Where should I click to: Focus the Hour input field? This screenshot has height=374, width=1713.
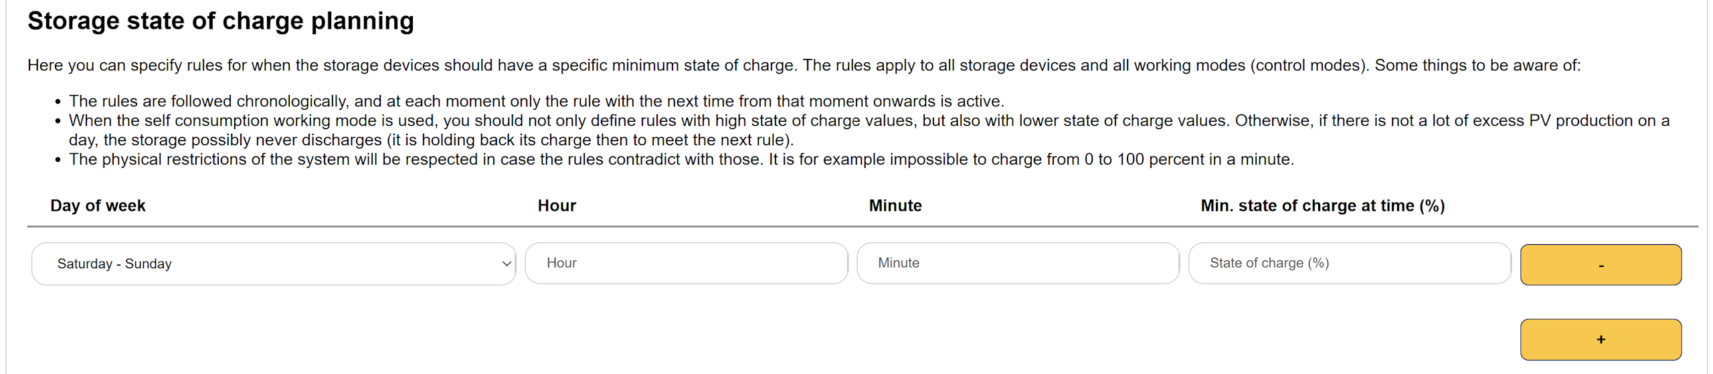point(686,263)
